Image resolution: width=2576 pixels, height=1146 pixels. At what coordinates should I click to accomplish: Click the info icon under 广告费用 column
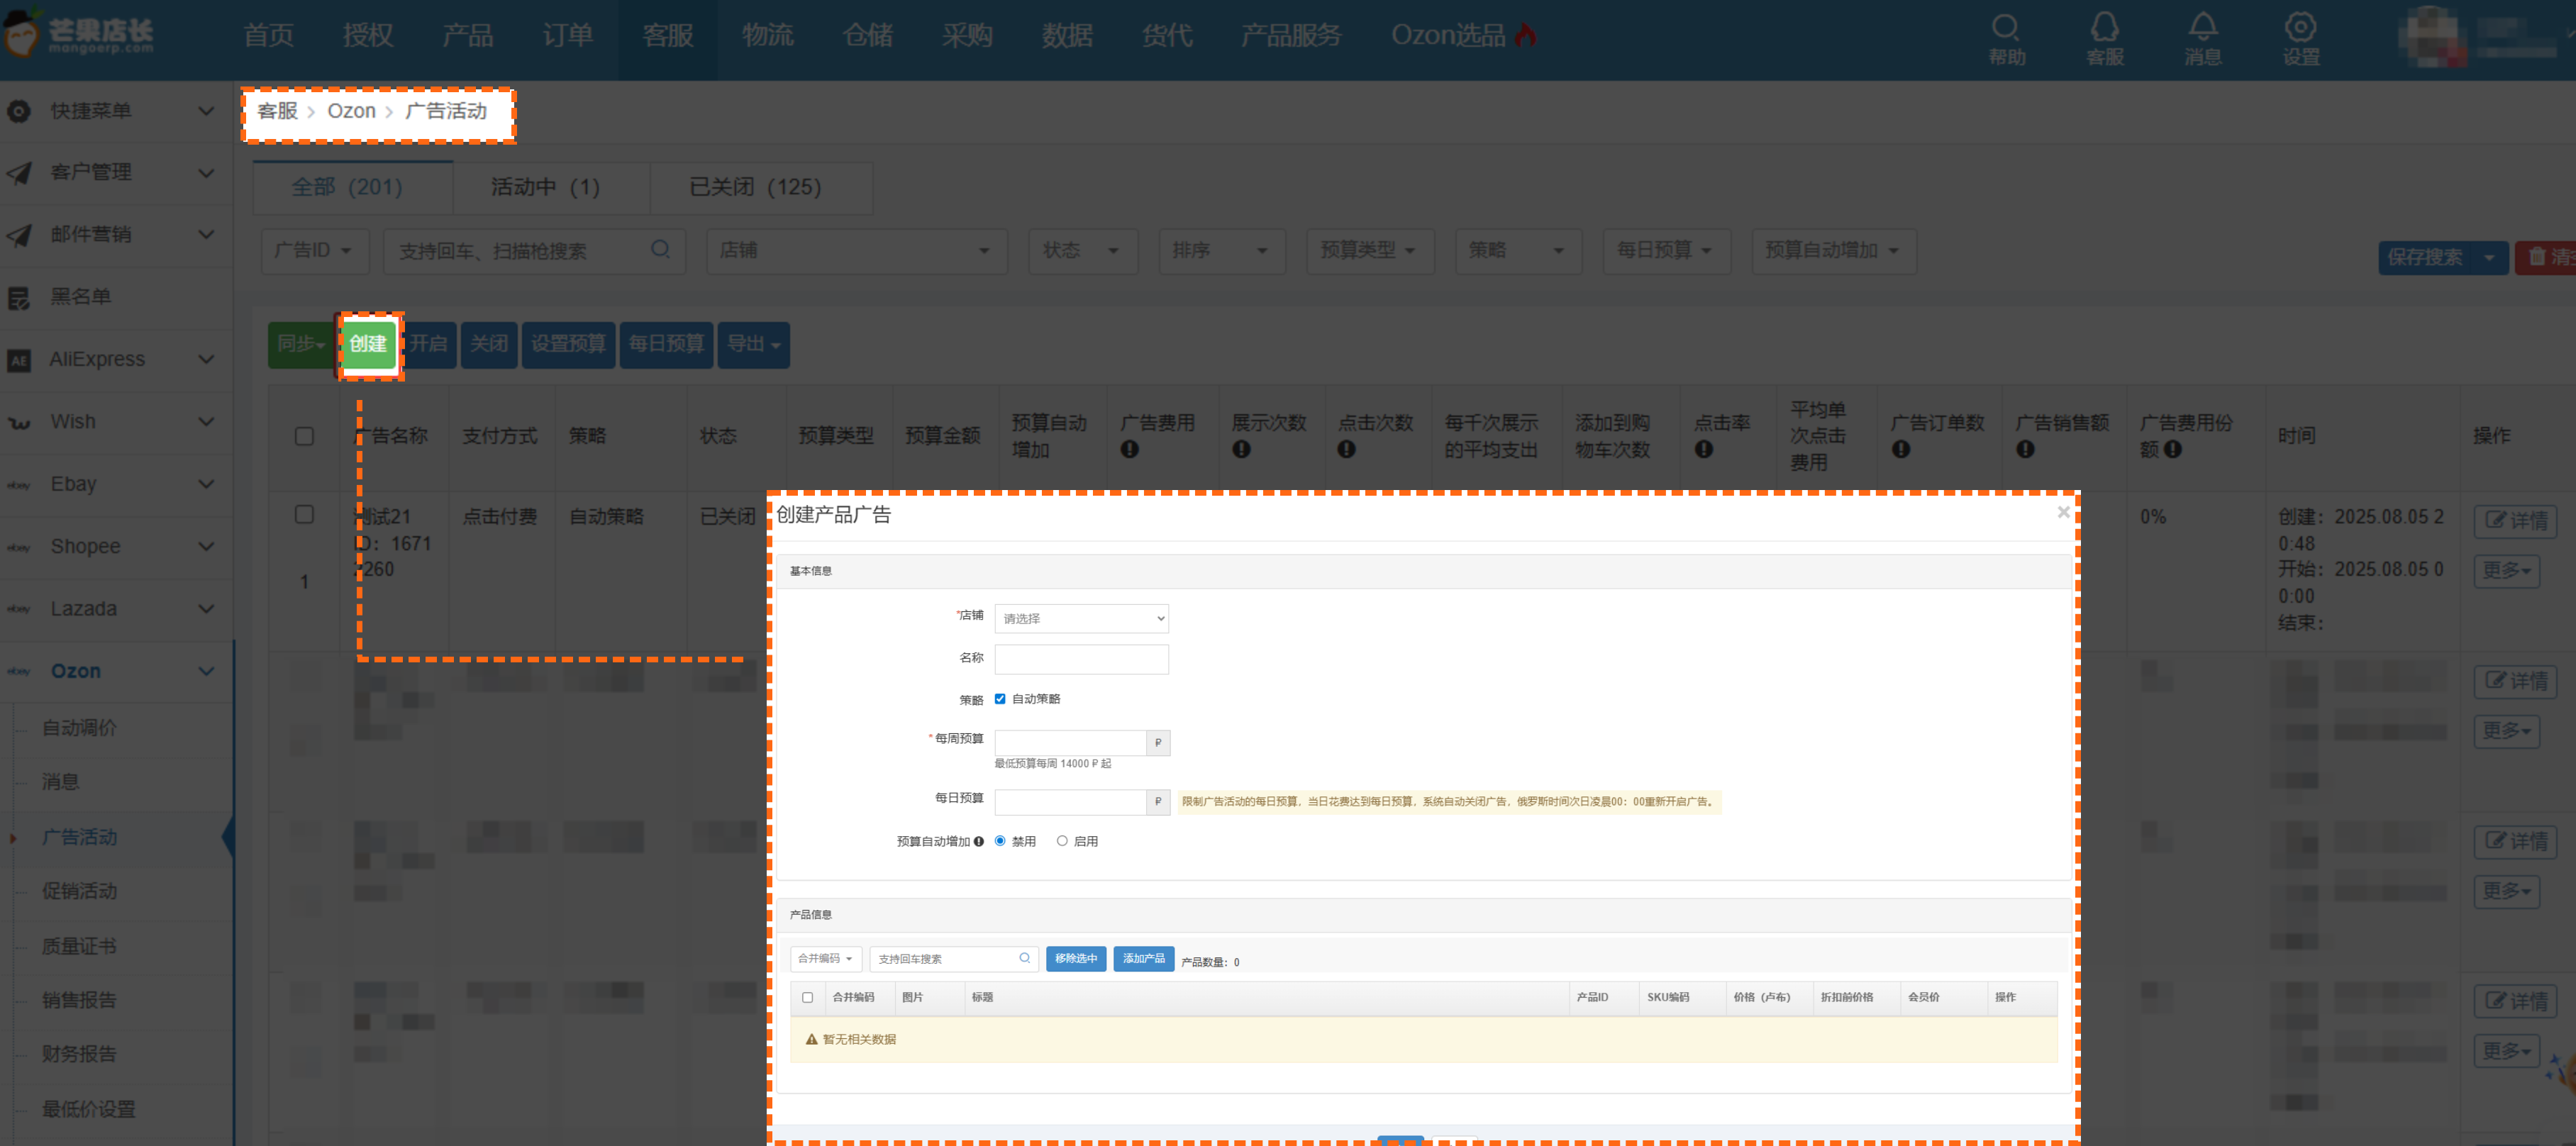[1129, 449]
